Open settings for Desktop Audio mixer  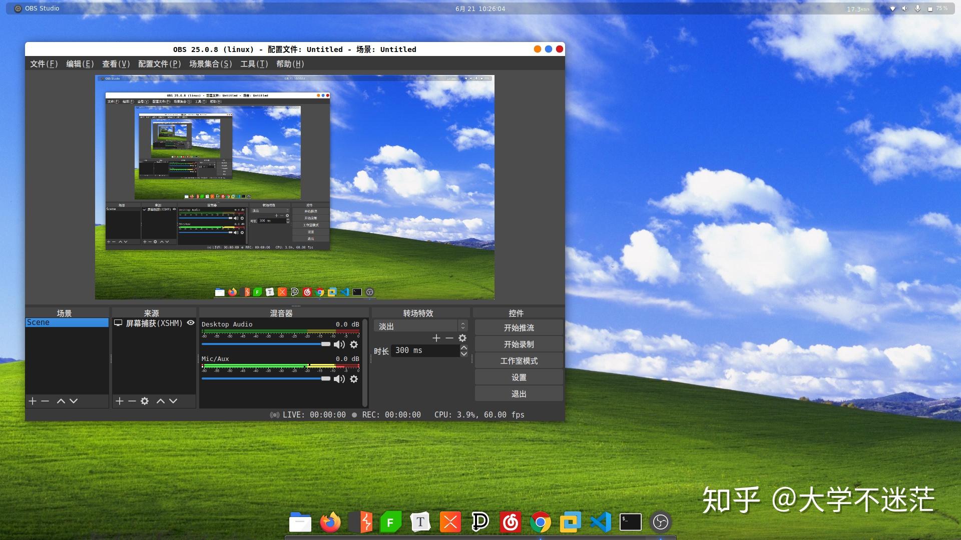(354, 344)
